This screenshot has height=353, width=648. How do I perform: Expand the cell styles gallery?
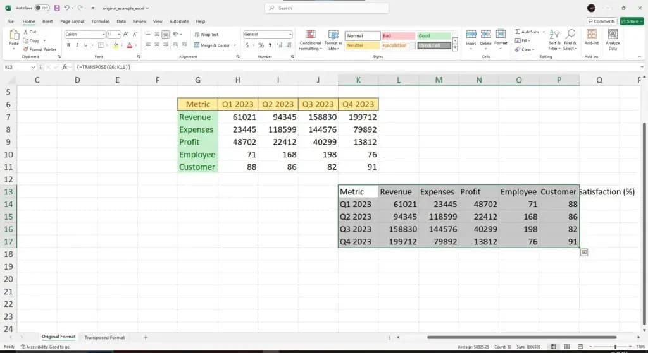(x=455, y=48)
